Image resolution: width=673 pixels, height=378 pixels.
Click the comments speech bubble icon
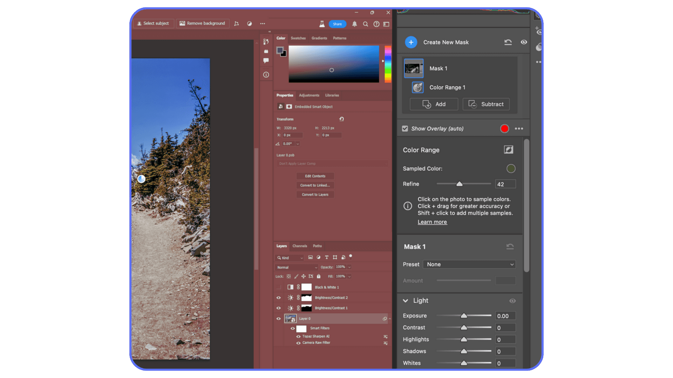click(x=266, y=61)
